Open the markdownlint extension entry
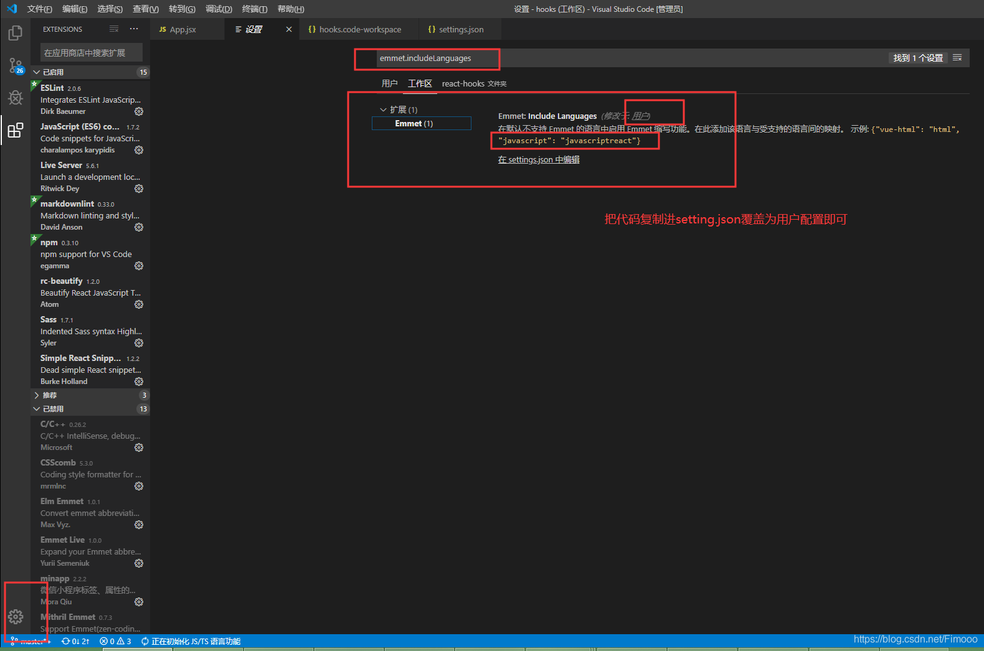Image resolution: width=984 pixels, height=651 pixels. [x=90, y=215]
